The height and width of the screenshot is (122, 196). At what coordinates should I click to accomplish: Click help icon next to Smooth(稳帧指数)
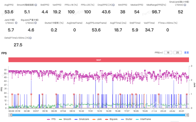36,5
